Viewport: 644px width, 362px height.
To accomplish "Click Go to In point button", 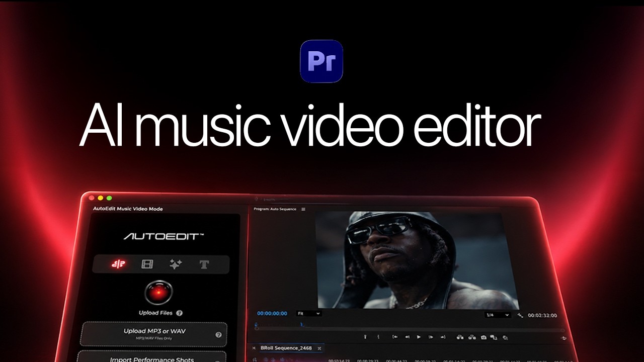I will 395,337.
